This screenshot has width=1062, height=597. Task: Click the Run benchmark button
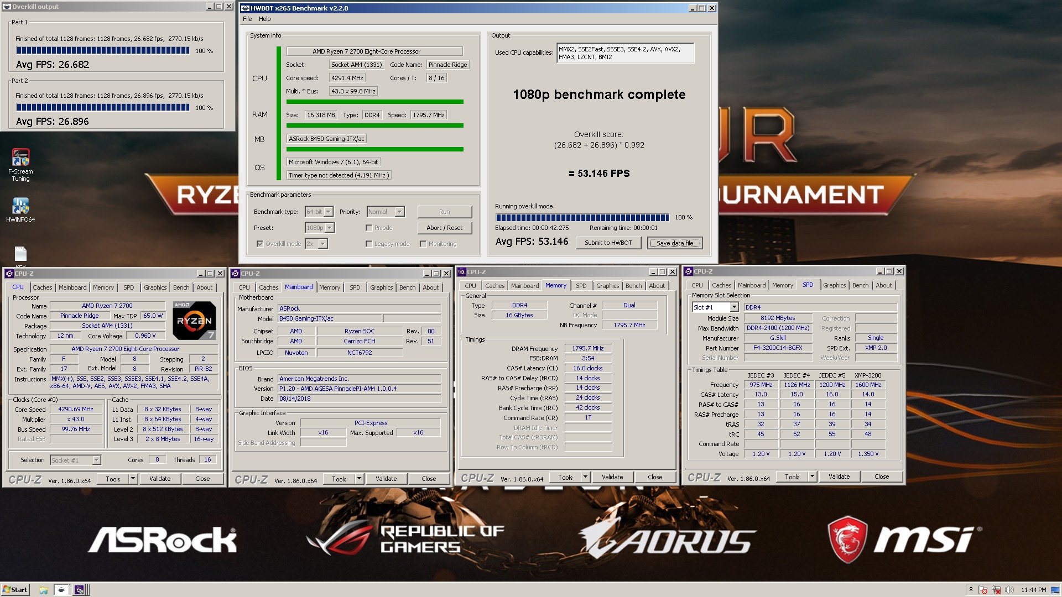point(444,212)
